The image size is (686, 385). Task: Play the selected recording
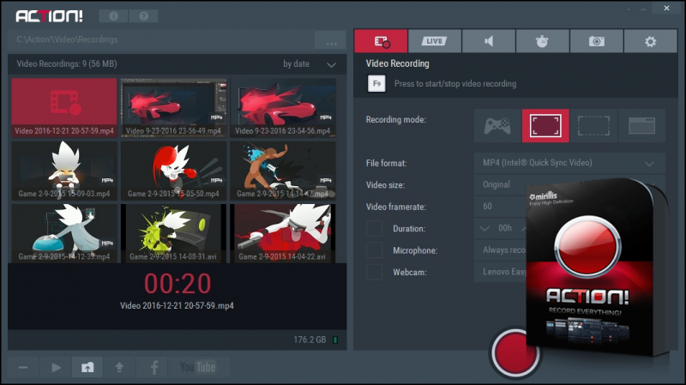(56, 367)
